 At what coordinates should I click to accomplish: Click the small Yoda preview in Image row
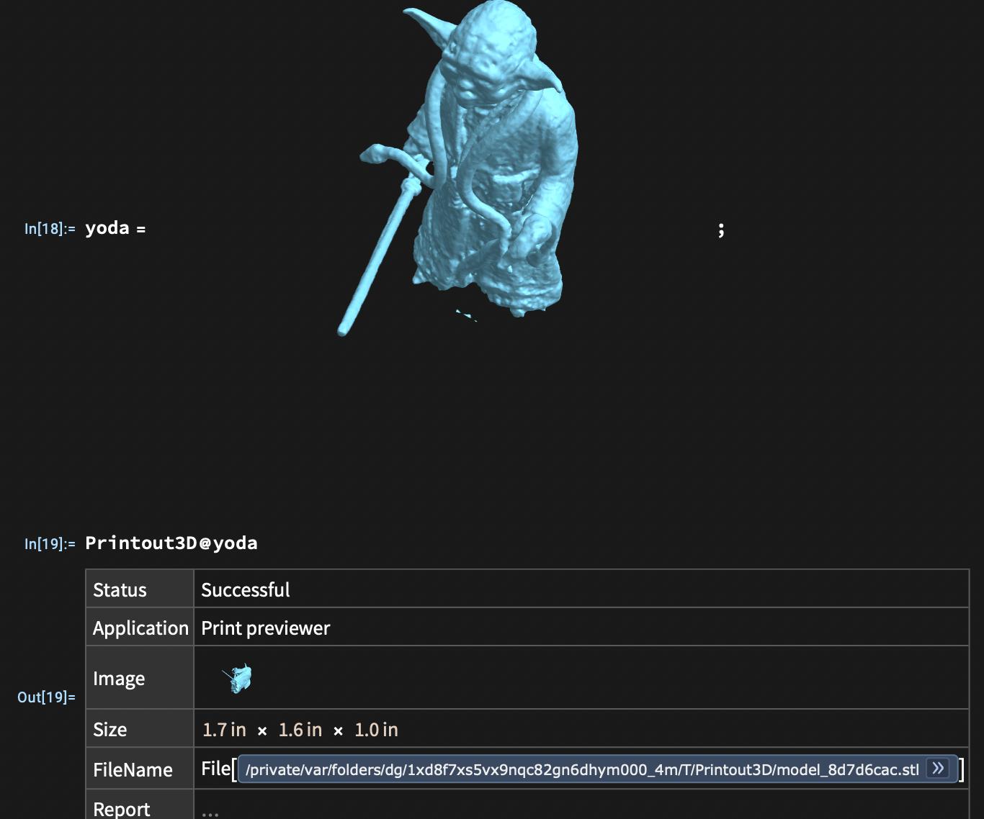[238, 678]
